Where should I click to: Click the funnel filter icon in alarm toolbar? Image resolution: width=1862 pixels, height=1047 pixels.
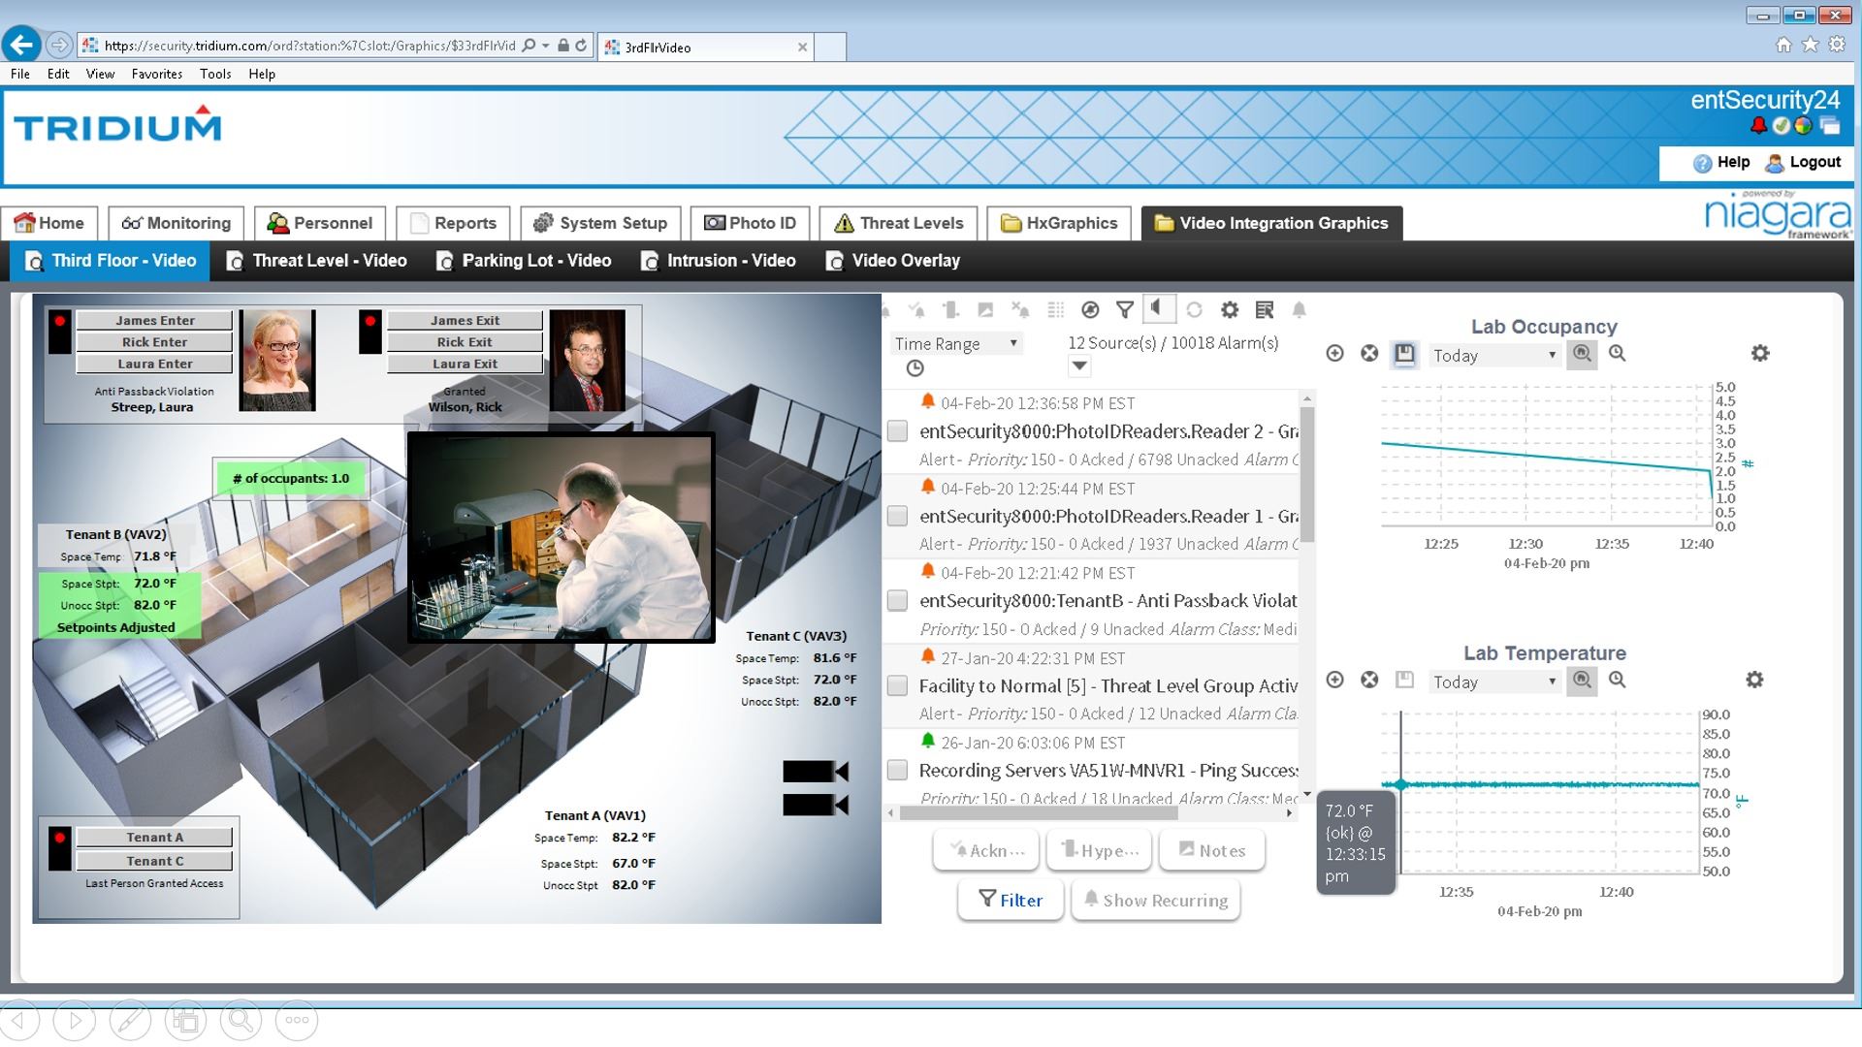click(1125, 310)
